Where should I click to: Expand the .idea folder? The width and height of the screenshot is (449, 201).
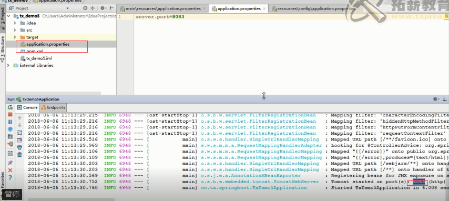pyautogui.click(x=15, y=23)
